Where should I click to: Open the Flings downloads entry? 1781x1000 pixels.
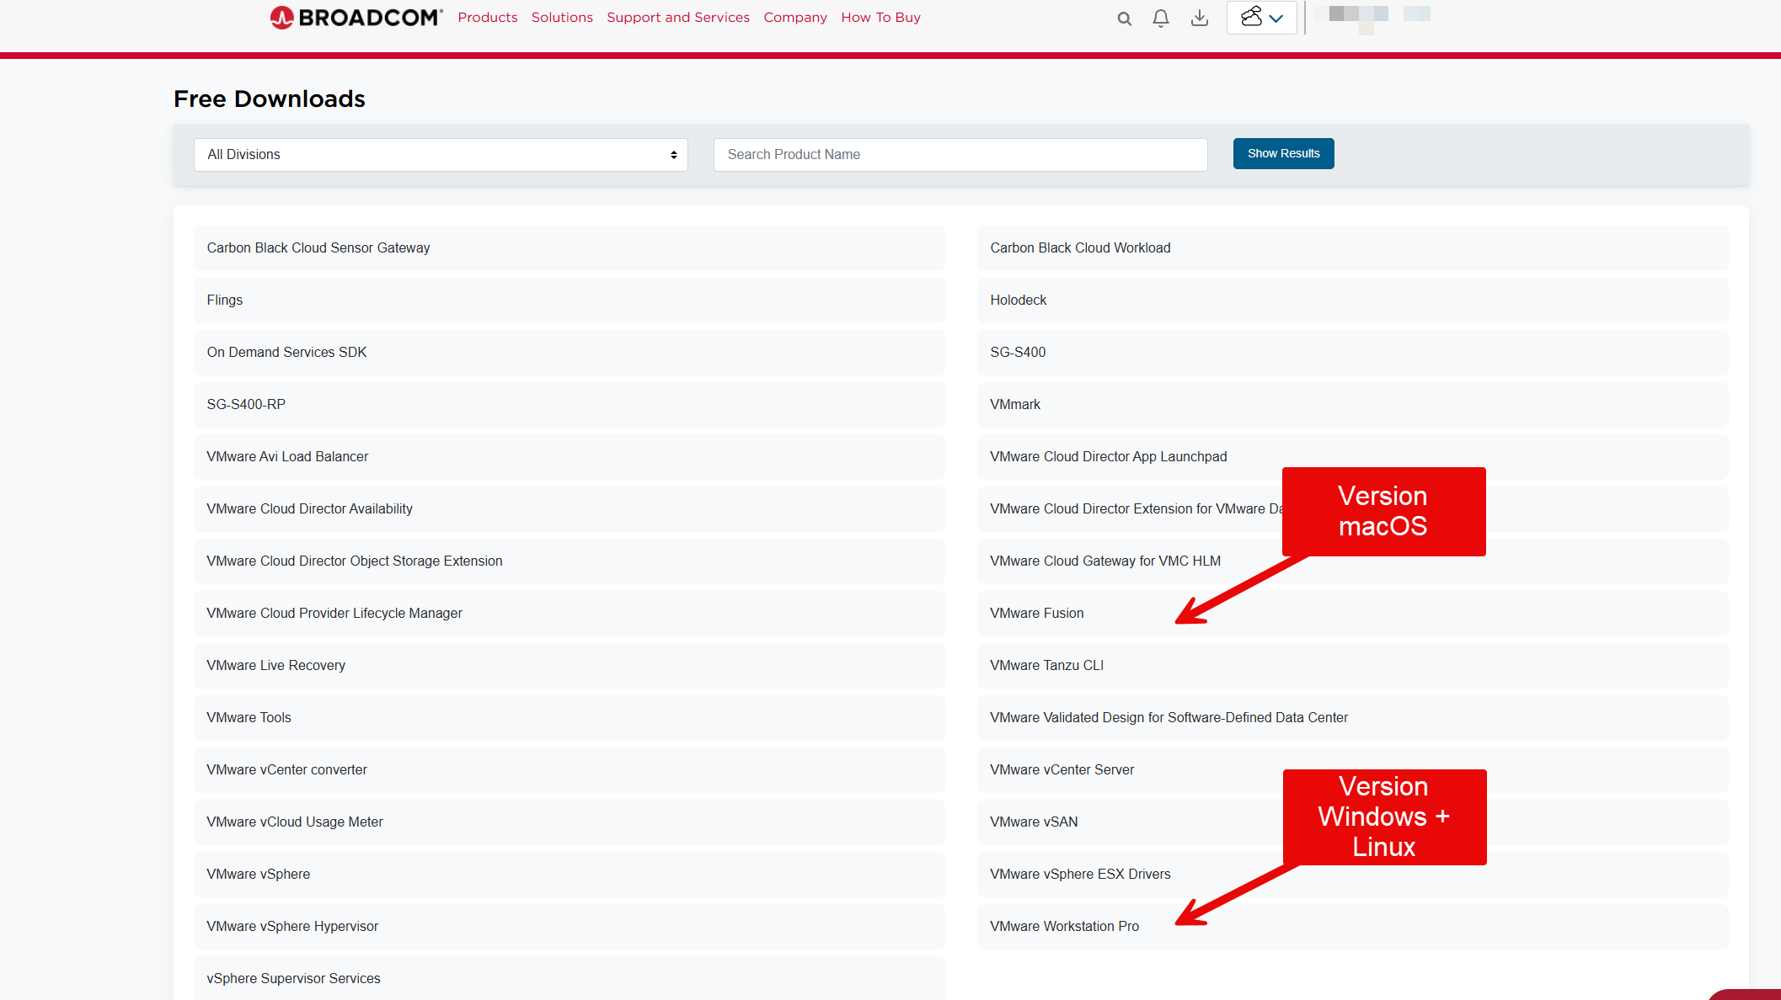[x=570, y=301]
